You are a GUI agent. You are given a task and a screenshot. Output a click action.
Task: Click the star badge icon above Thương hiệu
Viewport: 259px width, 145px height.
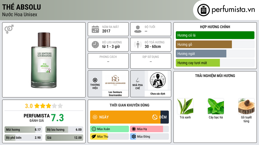[x=95, y=80]
